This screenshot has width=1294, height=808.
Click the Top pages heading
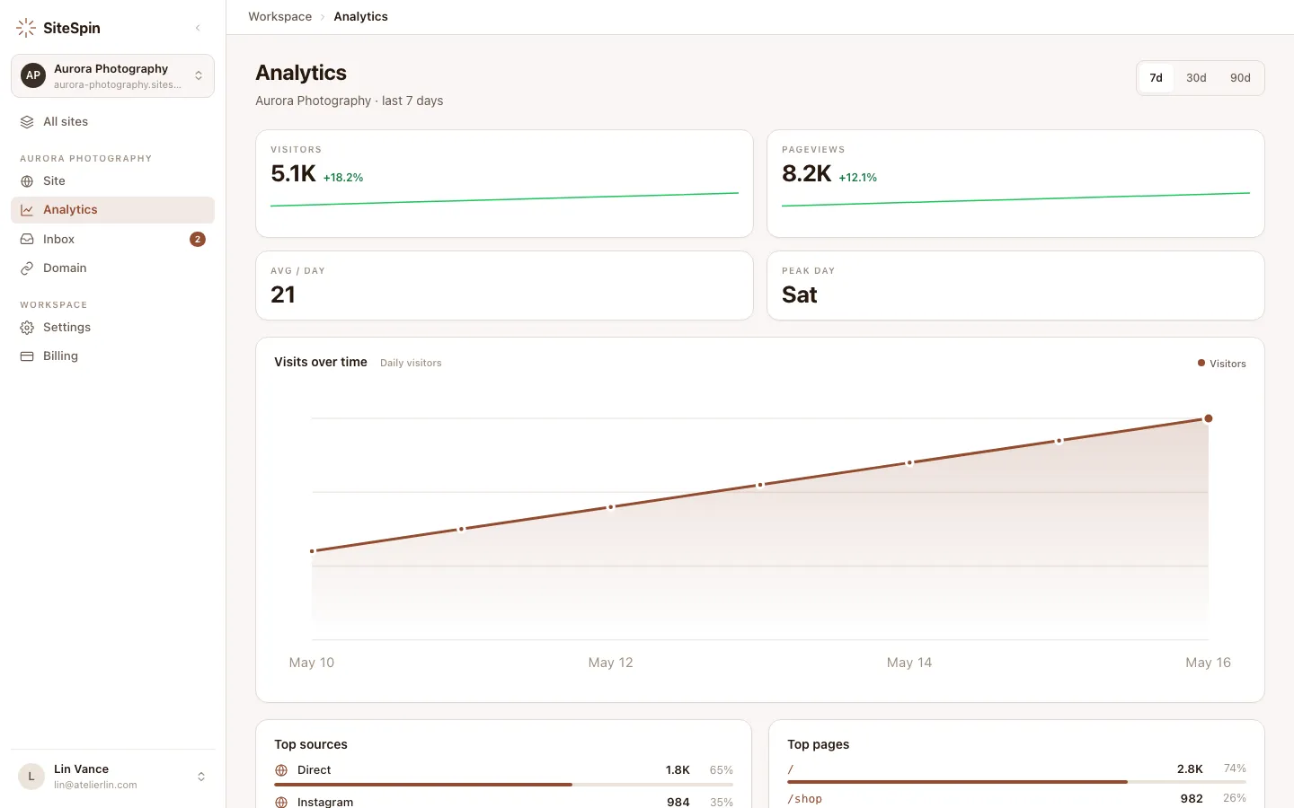pos(818,745)
